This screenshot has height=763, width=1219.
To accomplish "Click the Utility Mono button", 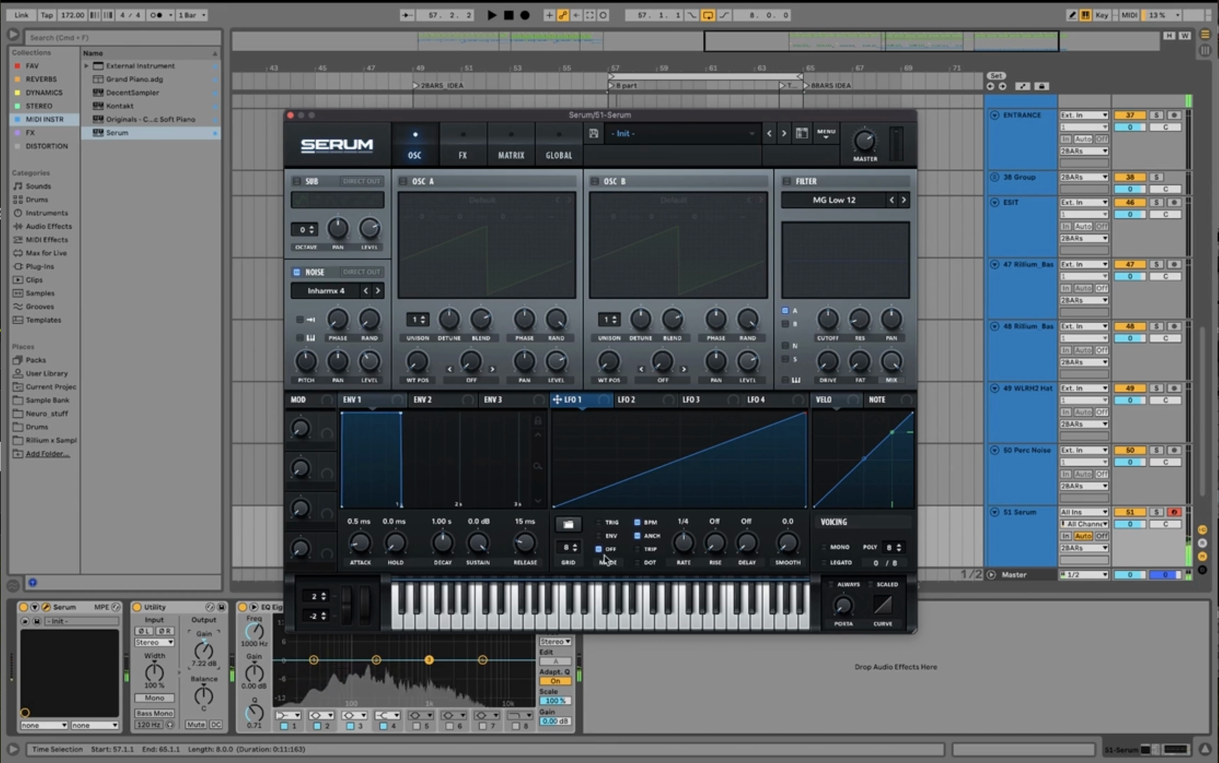I will (x=154, y=698).
